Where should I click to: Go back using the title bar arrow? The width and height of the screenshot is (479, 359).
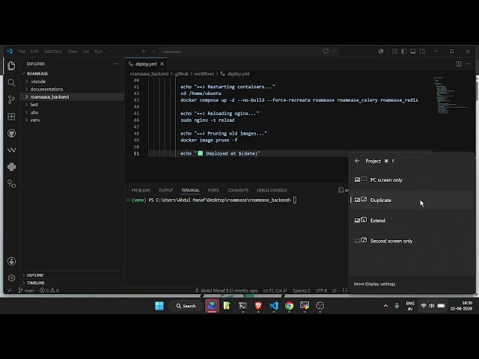(144, 52)
